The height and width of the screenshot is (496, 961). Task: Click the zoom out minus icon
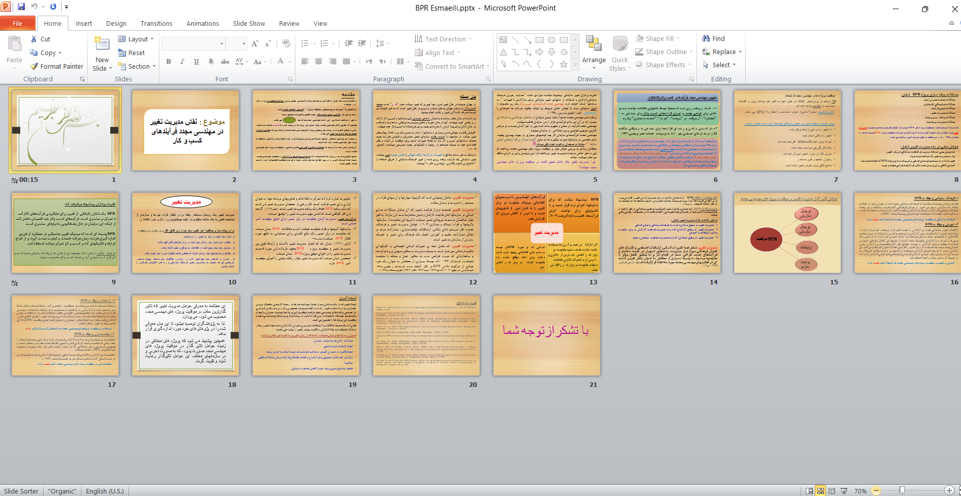(x=877, y=490)
